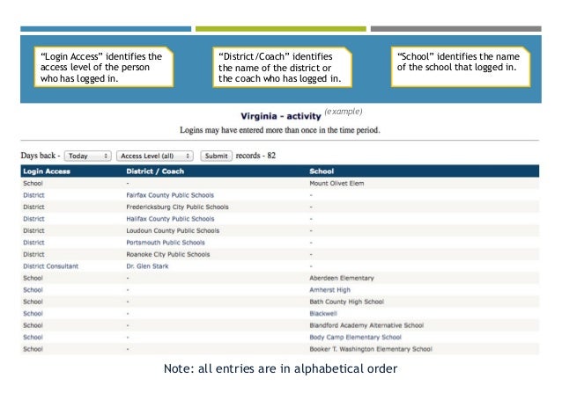Select Aberdeen Elementary cell
Image resolution: width=562 pixels, height=393 pixels.
click(x=342, y=278)
